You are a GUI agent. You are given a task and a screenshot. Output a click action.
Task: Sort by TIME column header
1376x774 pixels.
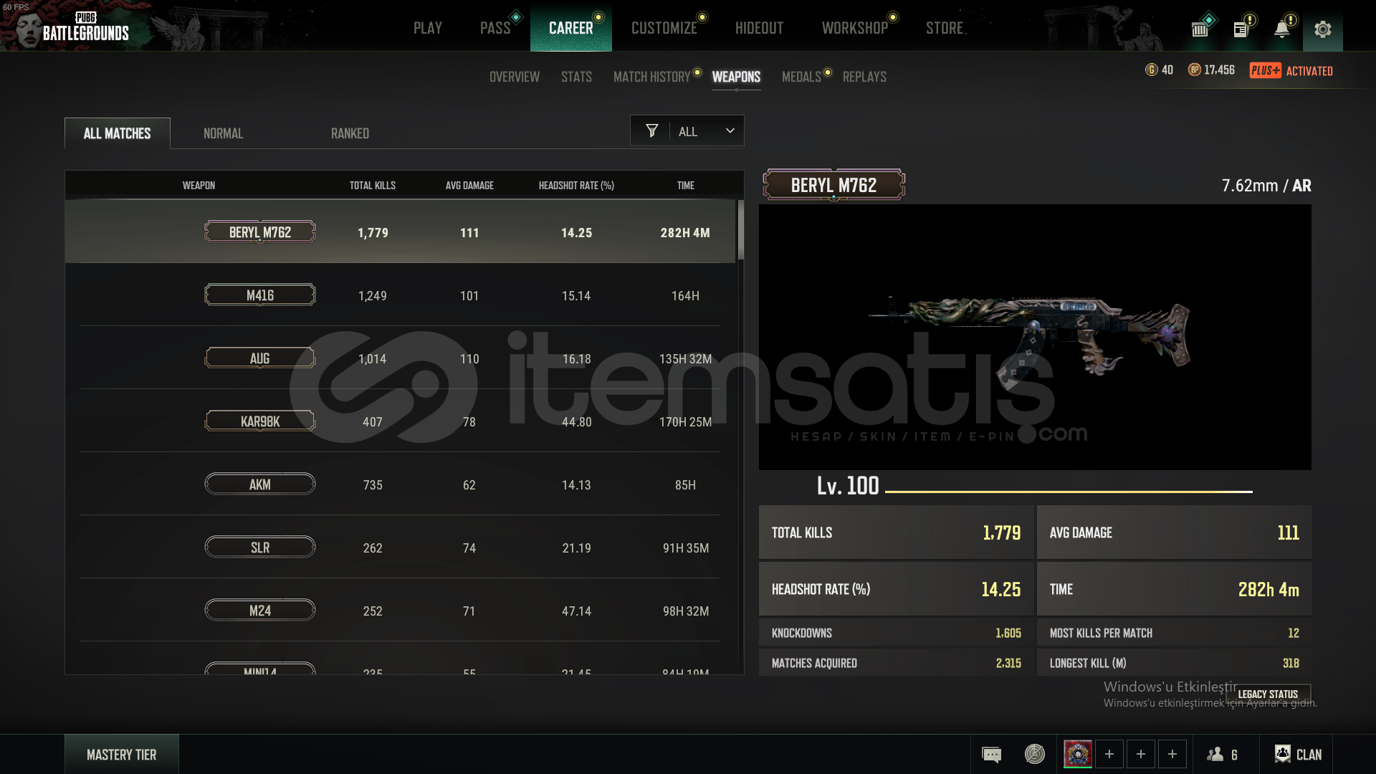(x=685, y=186)
